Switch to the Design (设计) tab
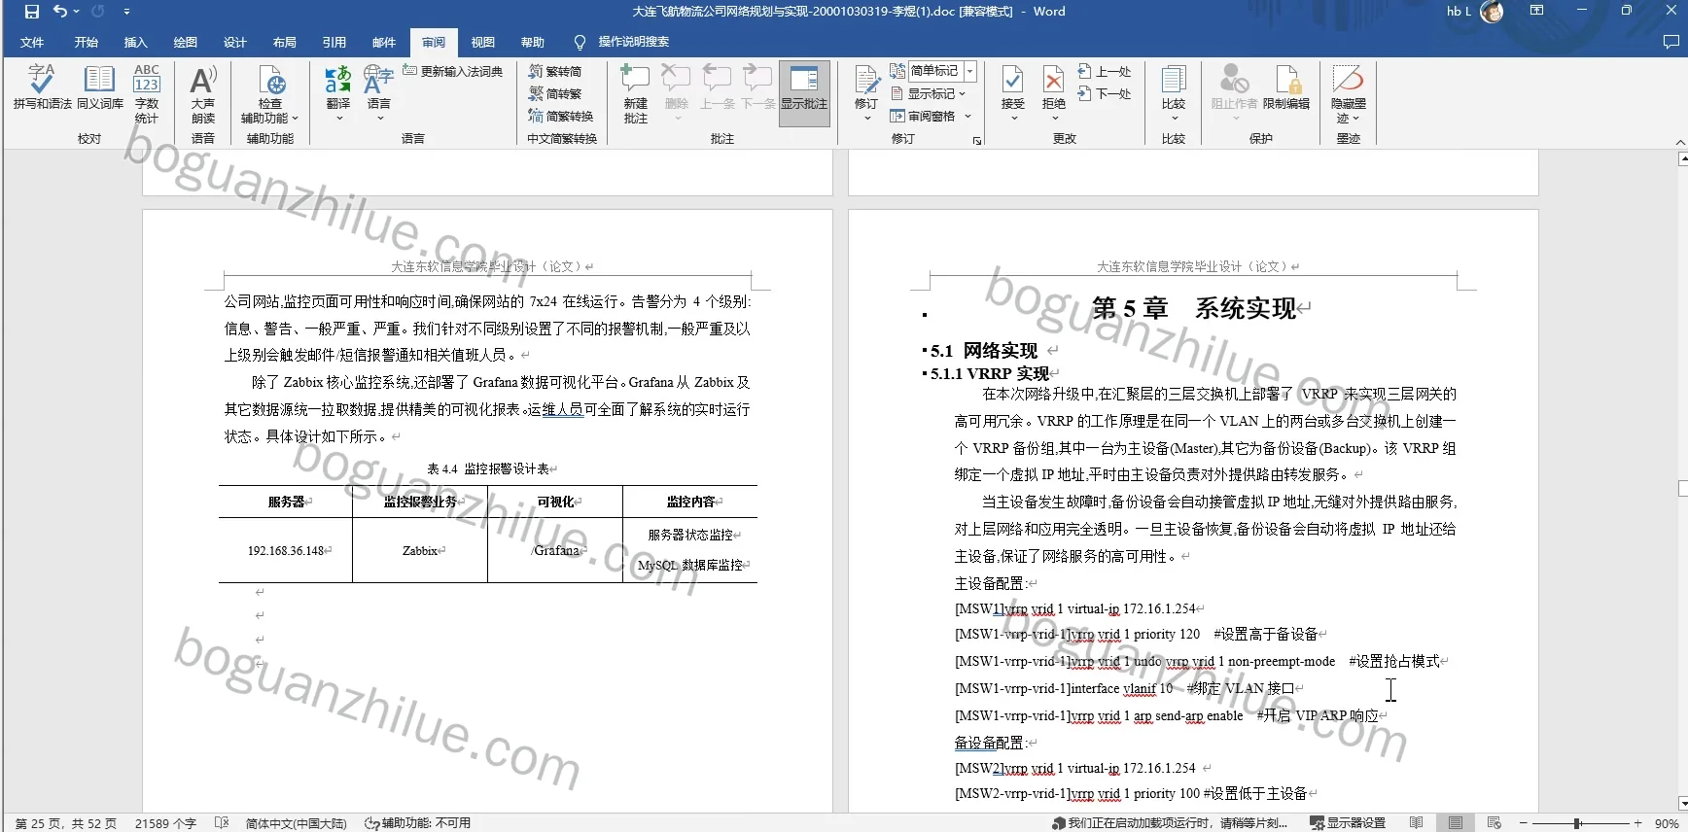The width and height of the screenshot is (1688, 832). [235, 42]
